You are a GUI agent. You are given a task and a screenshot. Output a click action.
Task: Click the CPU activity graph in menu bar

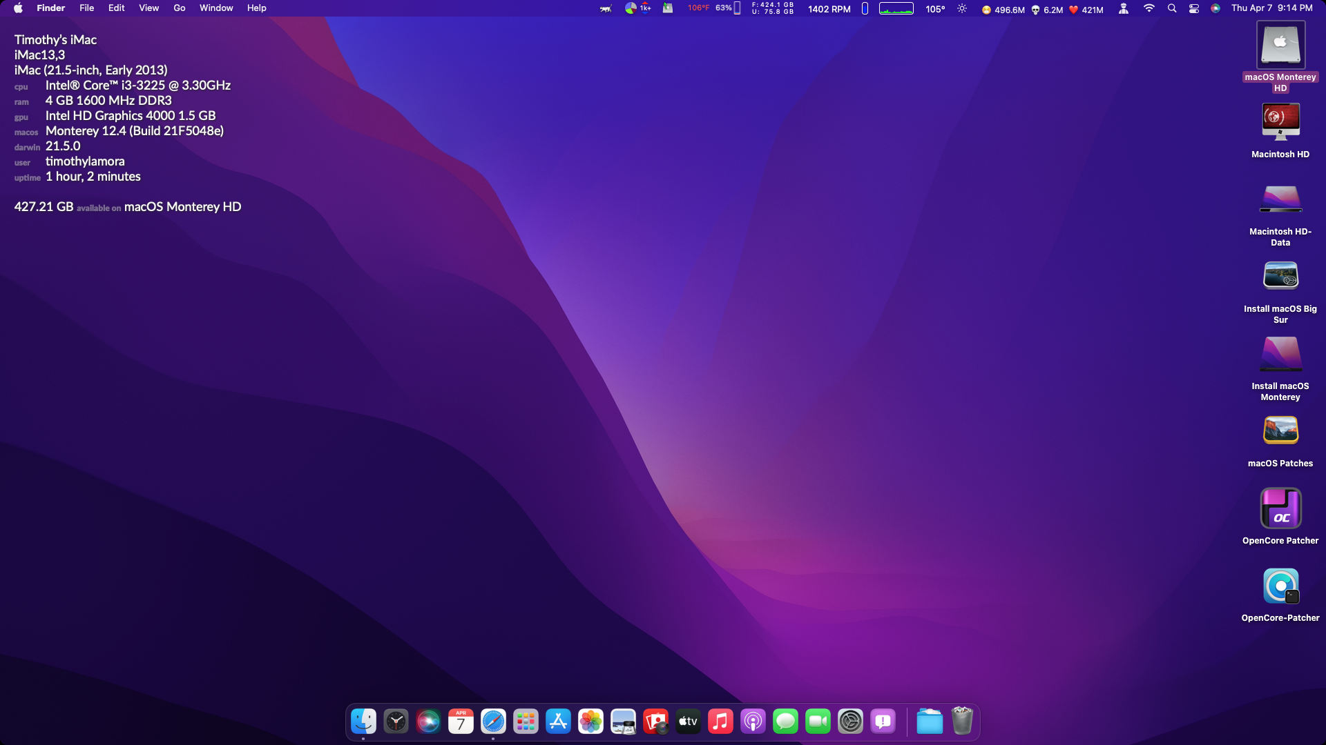pos(896,8)
